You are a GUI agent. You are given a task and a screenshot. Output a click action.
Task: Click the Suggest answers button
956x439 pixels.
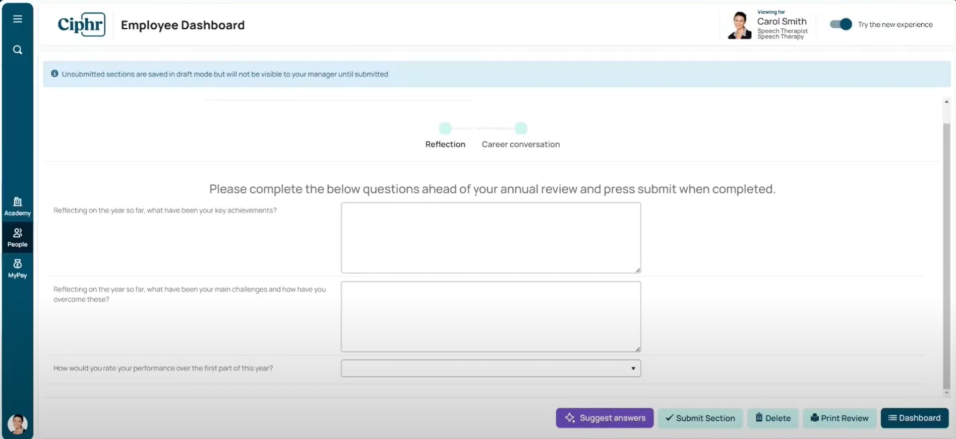pyautogui.click(x=605, y=418)
